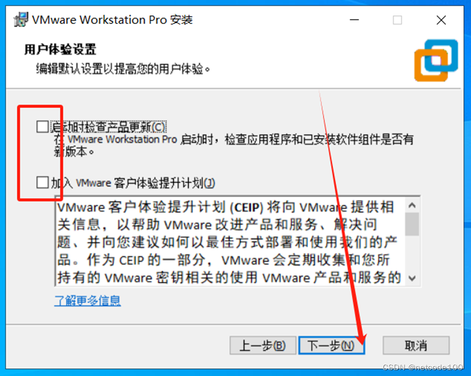
Task: Click the VMware overlapping squares logo
Action: [x=436, y=60]
